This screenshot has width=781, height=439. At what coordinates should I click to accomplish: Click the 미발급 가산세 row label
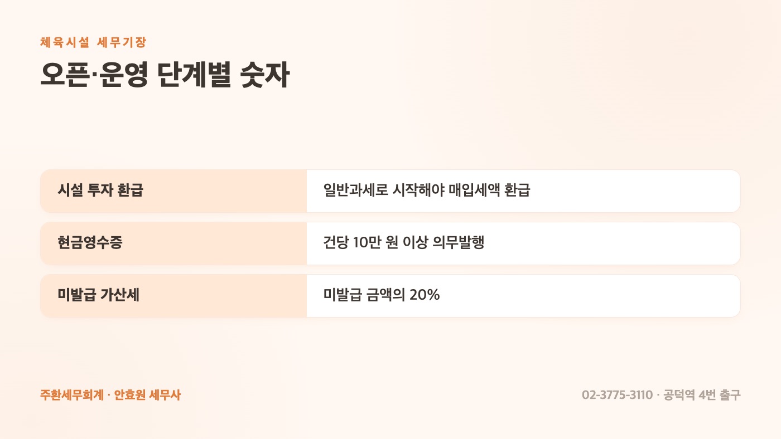(x=98, y=295)
